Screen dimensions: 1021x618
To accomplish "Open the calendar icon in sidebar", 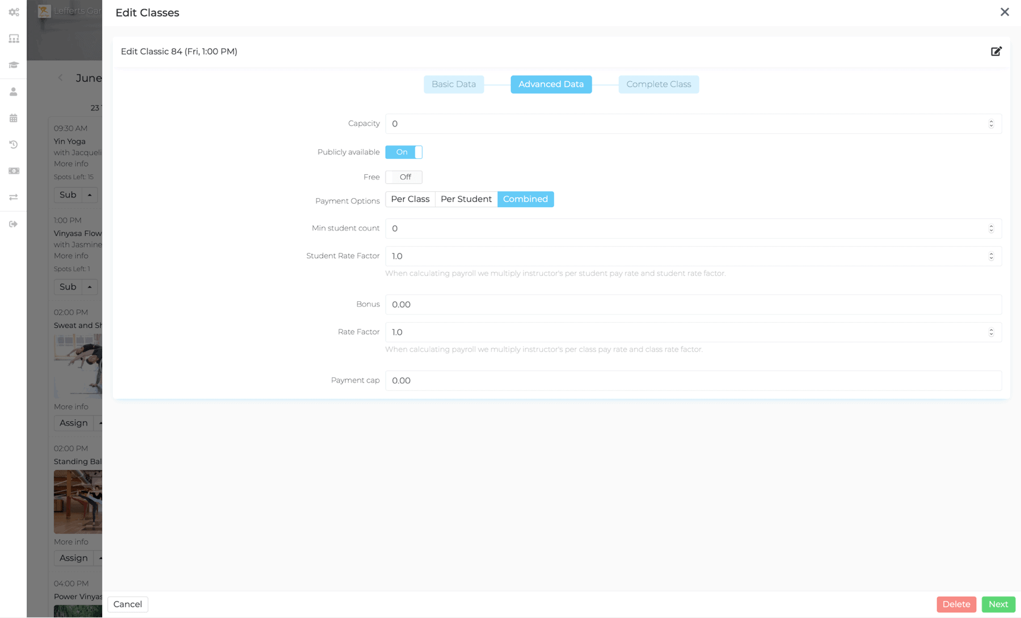I will click(14, 118).
